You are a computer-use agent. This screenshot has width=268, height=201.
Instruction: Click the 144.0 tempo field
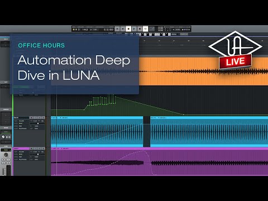[x=85, y=30]
